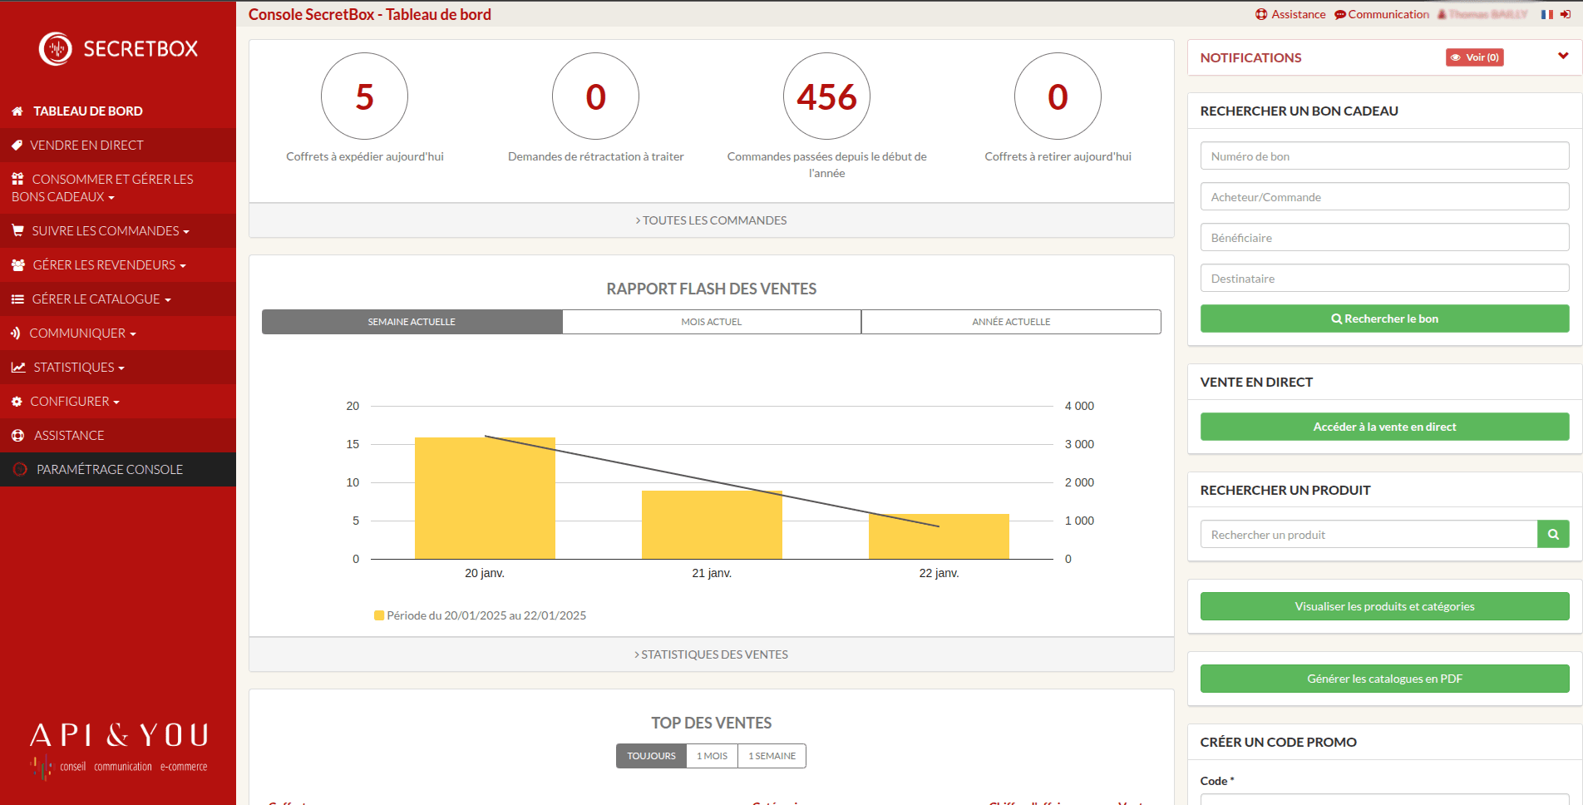Click the logout icon in top bar
The height and width of the screenshot is (805, 1583).
click(1566, 14)
